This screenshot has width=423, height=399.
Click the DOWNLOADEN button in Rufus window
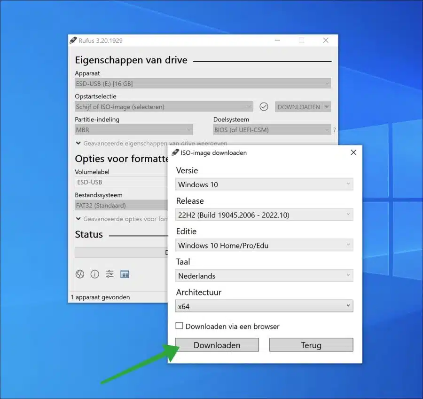tap(298, 107)
